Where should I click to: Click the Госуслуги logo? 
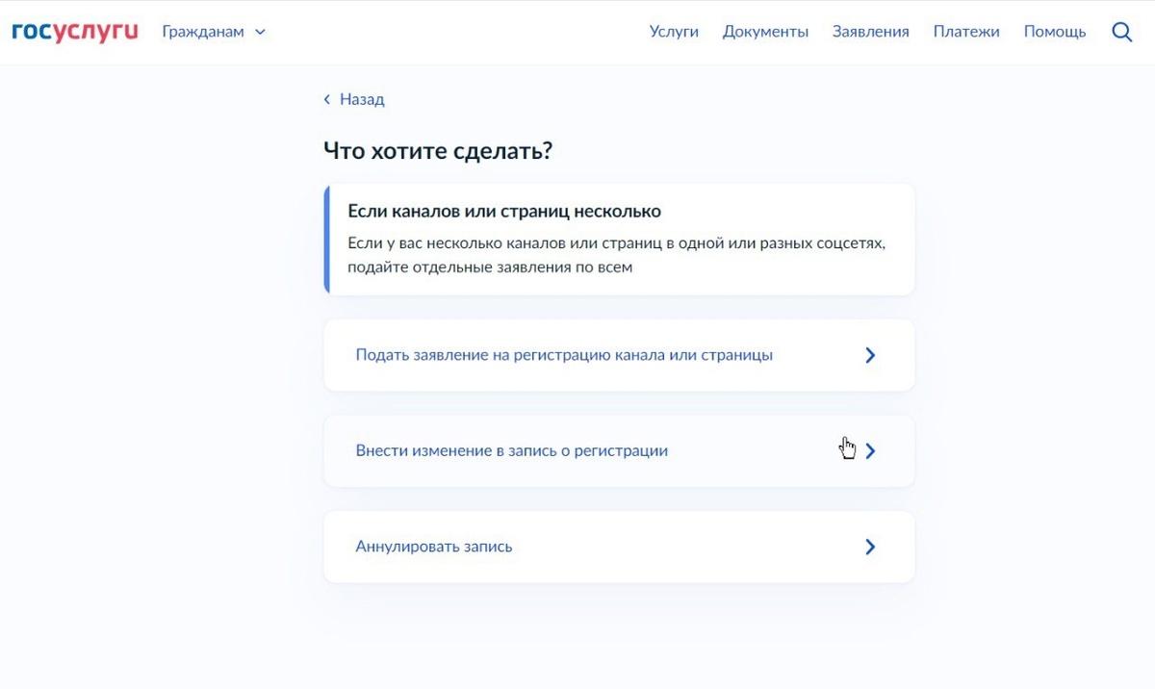[x=74, y=29]
